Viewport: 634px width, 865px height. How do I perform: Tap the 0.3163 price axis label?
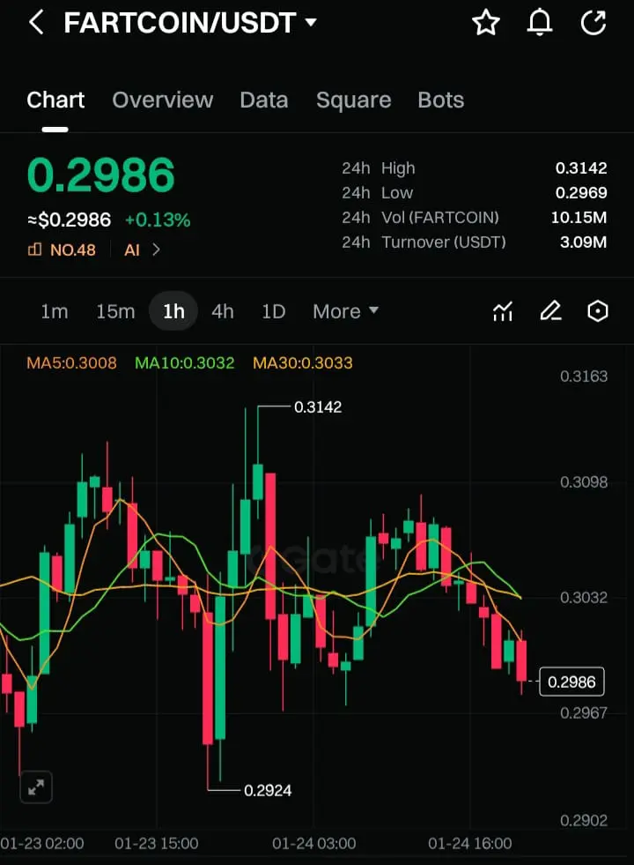584,377
